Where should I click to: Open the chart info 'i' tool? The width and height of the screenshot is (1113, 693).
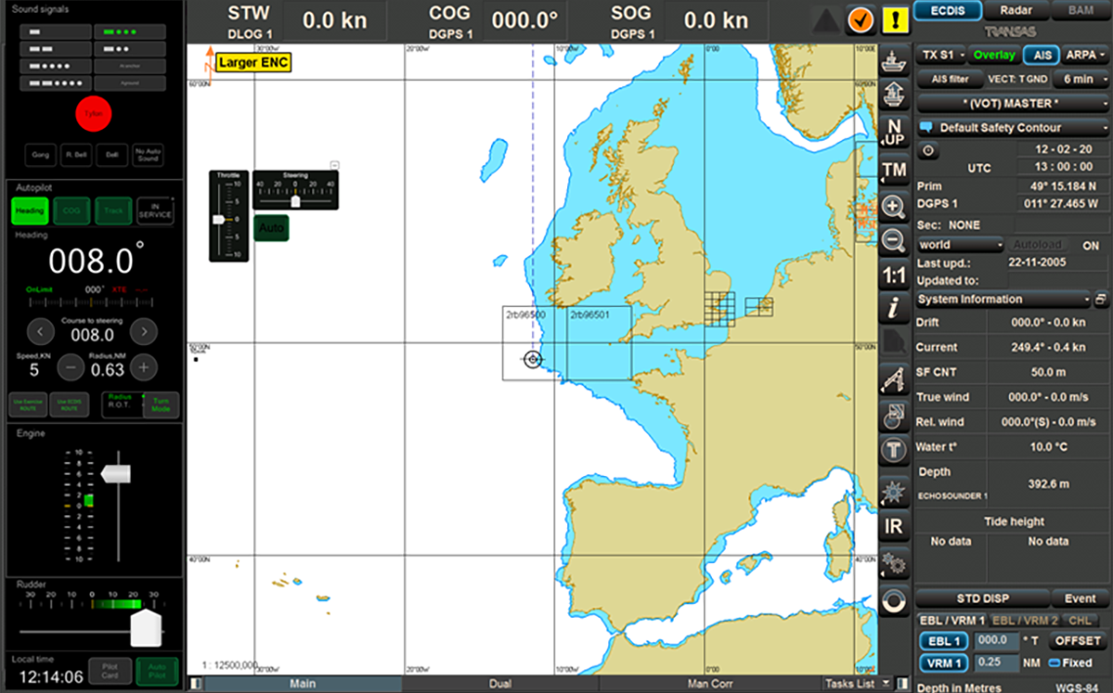pyautogui.click(x=893, y=309)
